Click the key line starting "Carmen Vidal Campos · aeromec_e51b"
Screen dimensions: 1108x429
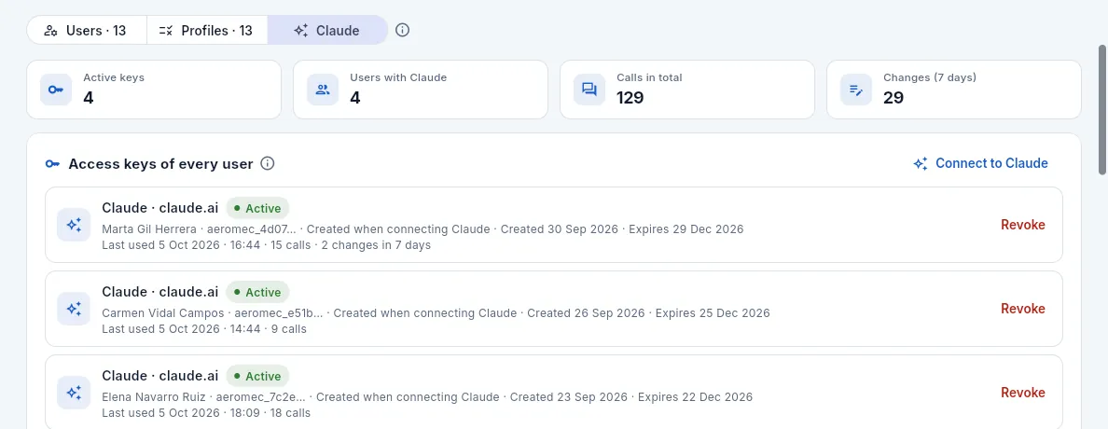[436, 312]
